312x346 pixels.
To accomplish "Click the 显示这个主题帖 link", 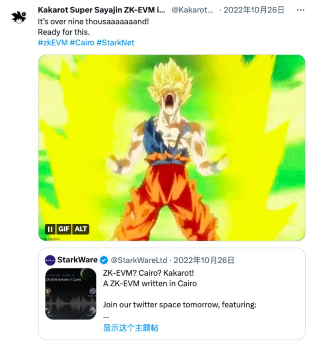I will tap(131, 328).
